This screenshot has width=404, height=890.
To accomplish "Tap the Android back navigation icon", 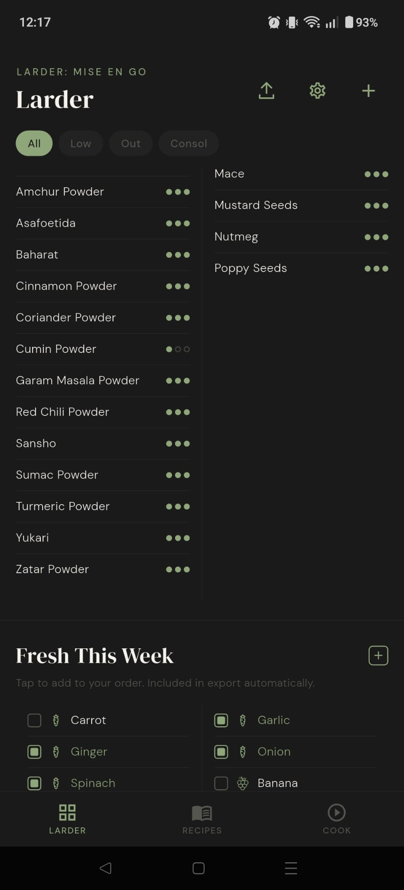I will click(x=106, y=868).
